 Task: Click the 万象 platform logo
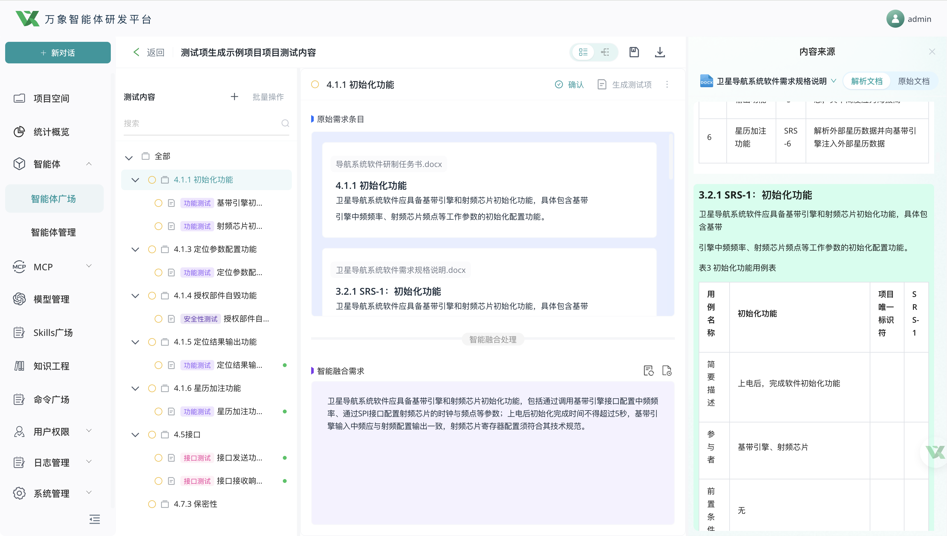click(28, 18)
